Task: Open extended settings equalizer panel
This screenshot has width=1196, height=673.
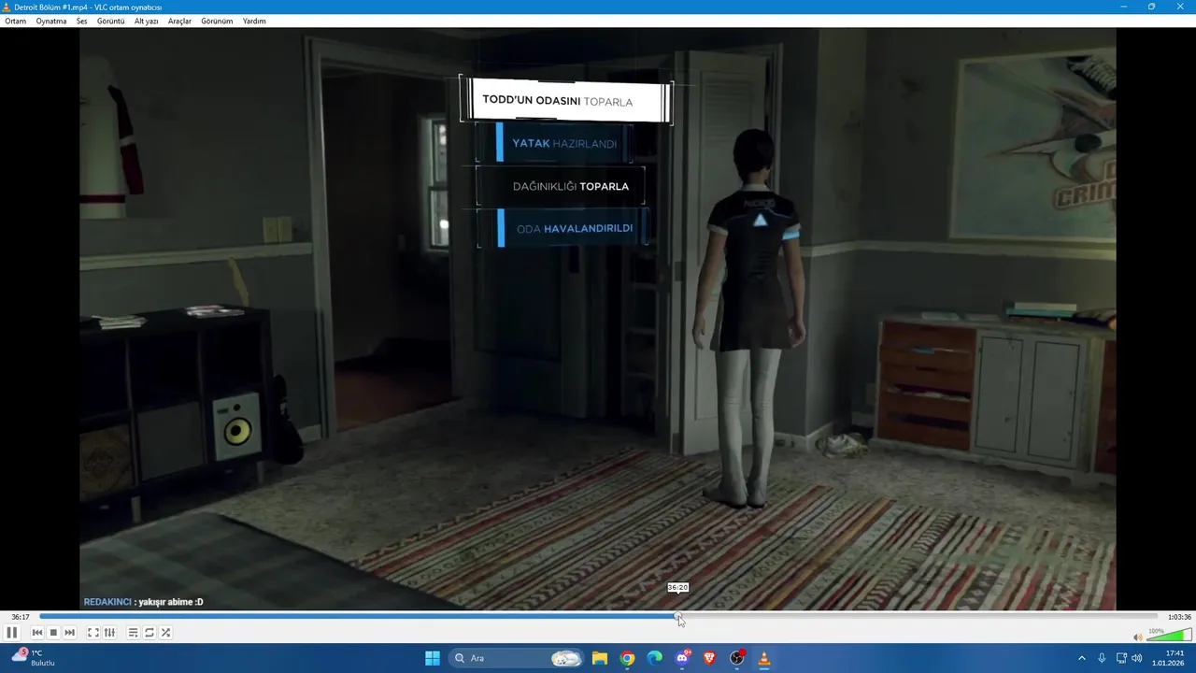Action: pos(109,633)
